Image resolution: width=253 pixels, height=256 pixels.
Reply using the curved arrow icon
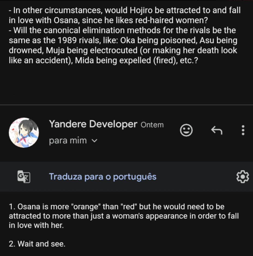(217, 130)
